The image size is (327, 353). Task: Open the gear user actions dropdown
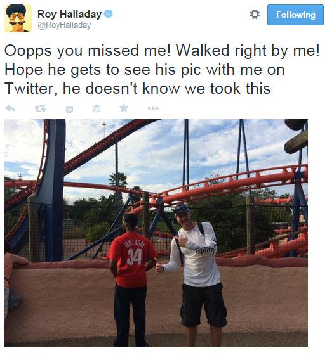255,15
